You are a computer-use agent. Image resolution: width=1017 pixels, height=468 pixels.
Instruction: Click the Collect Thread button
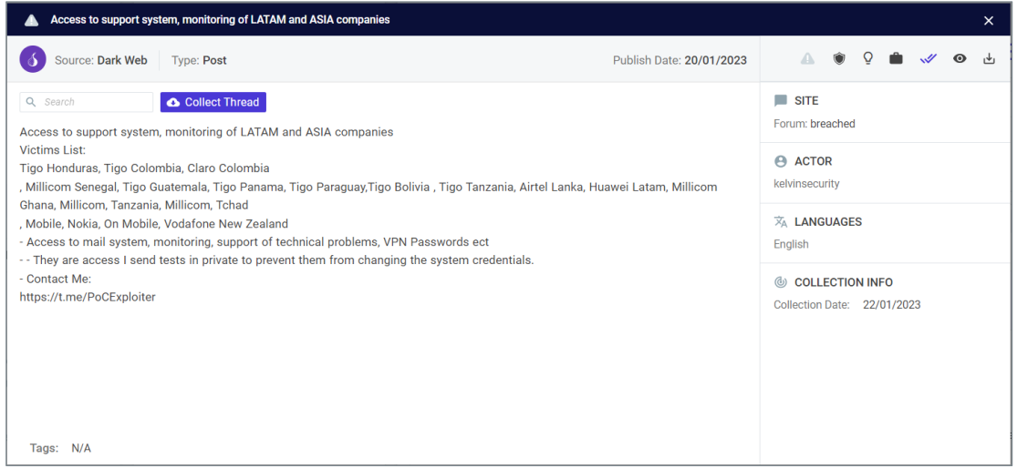click(x=213, y=102)
